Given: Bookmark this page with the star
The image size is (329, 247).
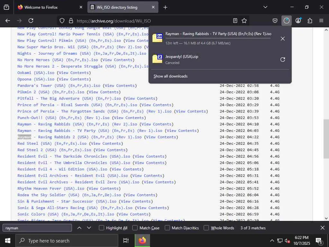Looking at the screenshot, I should click(x=244, y=21).
